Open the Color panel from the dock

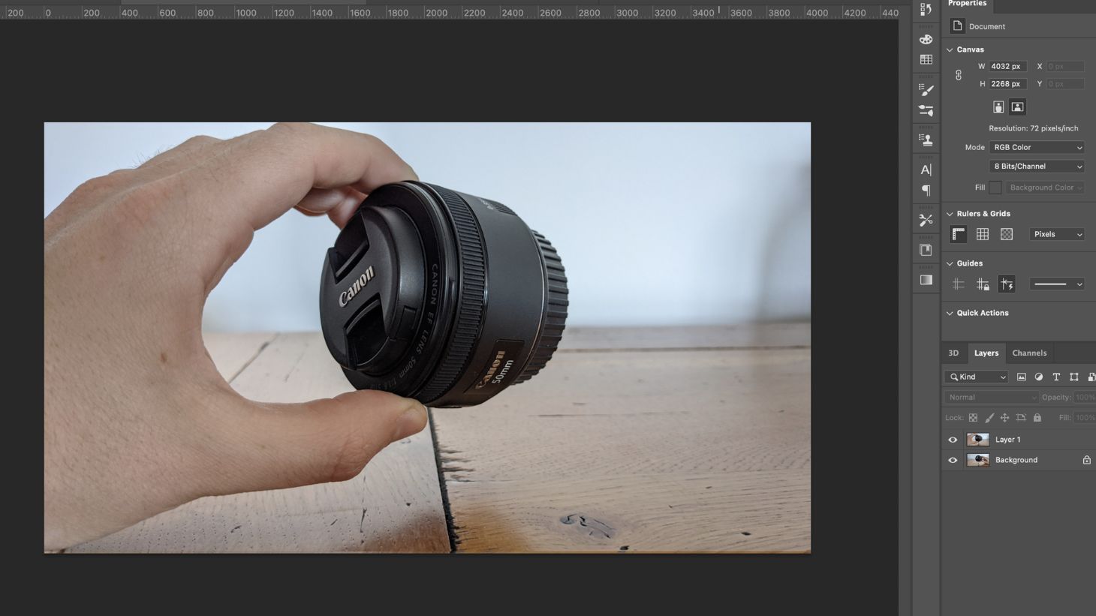[926, 39]
